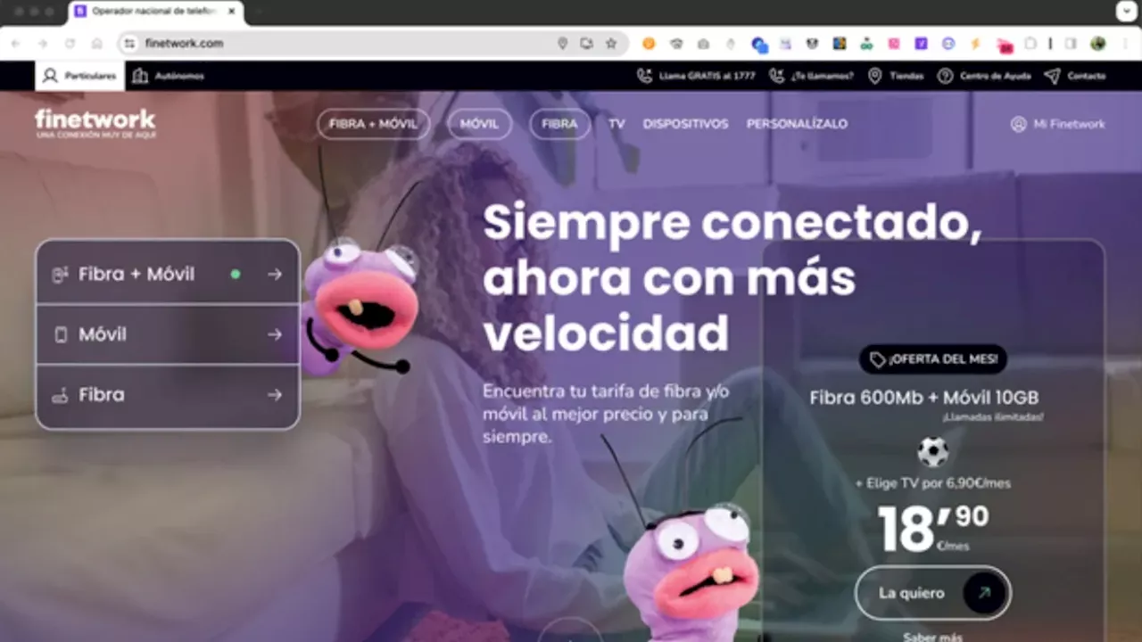1142x642 pixels.
Task: Open the TV menu item
Action: pyautogui.click(x=617, y=124)
